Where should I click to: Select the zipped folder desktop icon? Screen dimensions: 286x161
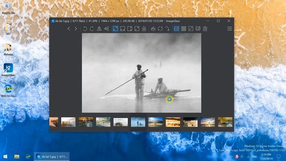(8, 29)
